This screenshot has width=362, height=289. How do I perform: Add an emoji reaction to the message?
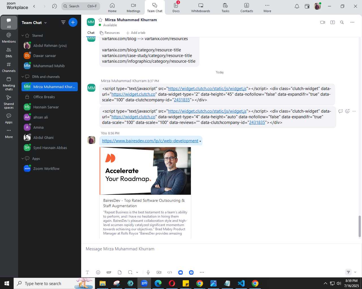(347, 111)
